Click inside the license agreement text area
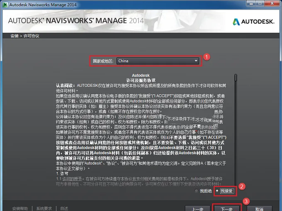 click(141, 130)
